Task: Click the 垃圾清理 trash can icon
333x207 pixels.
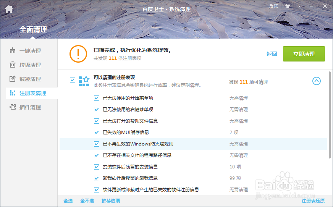Action: [x=13, y=65]
